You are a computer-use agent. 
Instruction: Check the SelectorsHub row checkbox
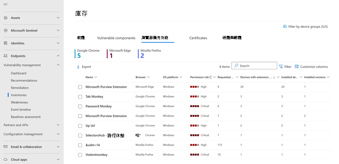click(80, 136)
